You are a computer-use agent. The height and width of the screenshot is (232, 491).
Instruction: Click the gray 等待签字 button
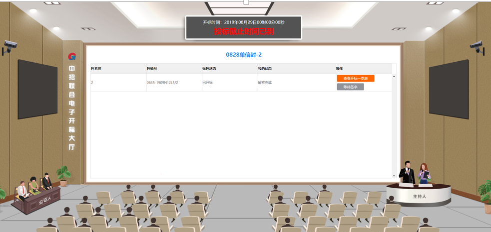pyautogui.click(x=350, y=87)
